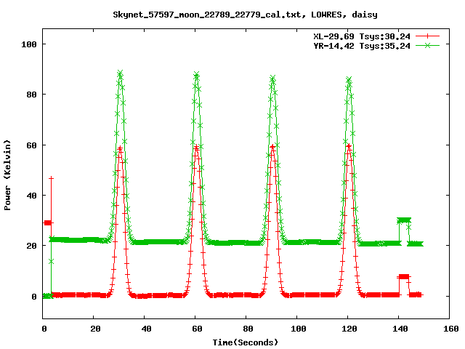Click the green legend line sample
465x349 pixels.
[x=427, y=45]
